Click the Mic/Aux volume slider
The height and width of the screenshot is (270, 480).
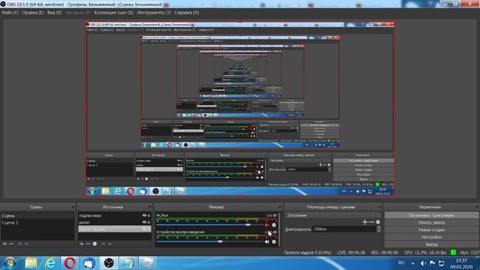point(209,225)
